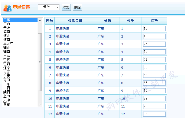
Task: Click the 快递公司 column header
Action: [x=75, y=21]
